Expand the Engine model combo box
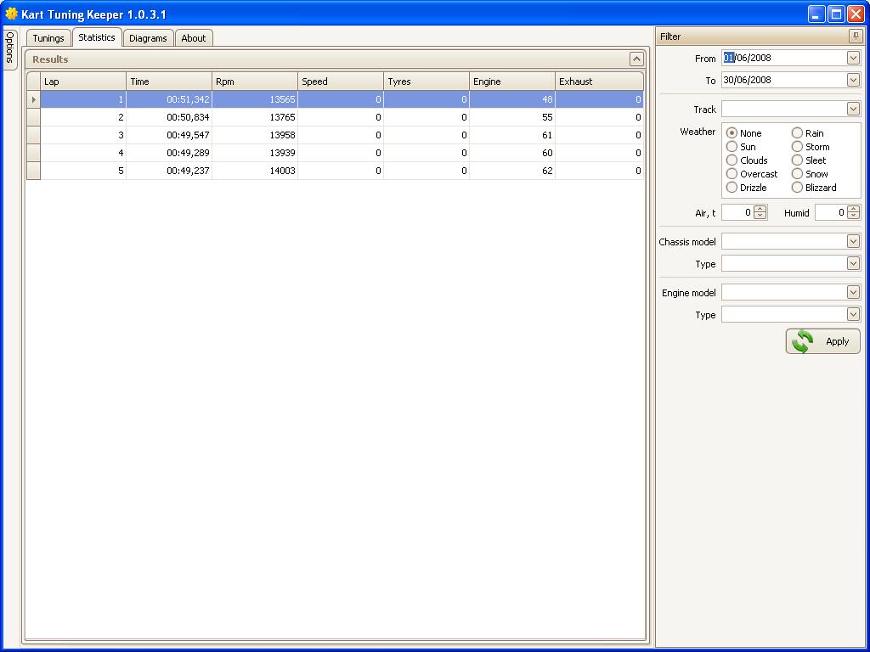This screenshot has height=652, width=870. [x=853, y=293]
